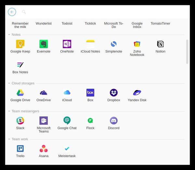Pick the Ticktick entry

point(90,24)
